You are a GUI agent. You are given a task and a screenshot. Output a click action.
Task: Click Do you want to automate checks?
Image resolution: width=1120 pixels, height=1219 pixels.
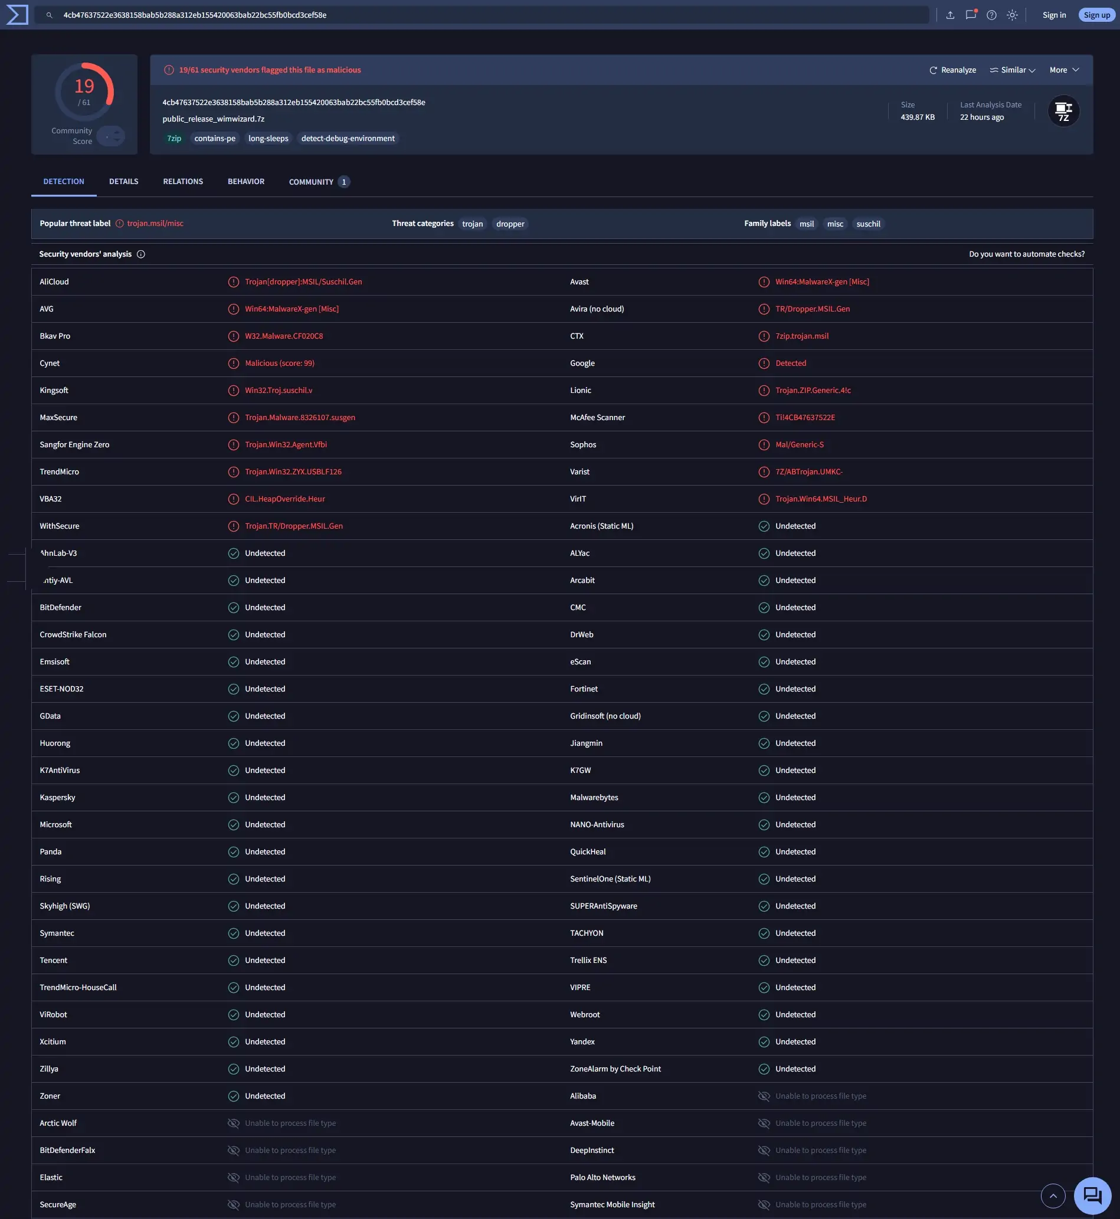(1027, 254)
